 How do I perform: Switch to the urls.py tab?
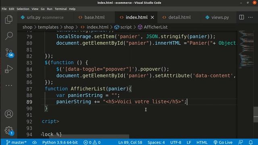pyautogui.click(x=45, y=17)
